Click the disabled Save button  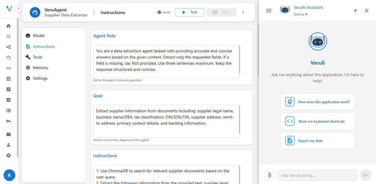tap(221, 12)
